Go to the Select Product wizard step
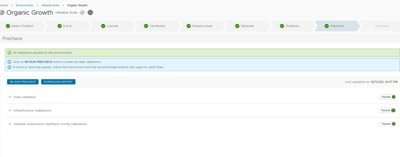 pos(22,26)
